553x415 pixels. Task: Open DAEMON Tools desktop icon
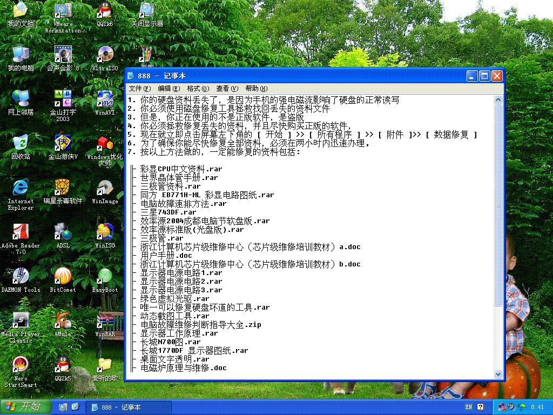pyautogui.click(x=21, y=280)
